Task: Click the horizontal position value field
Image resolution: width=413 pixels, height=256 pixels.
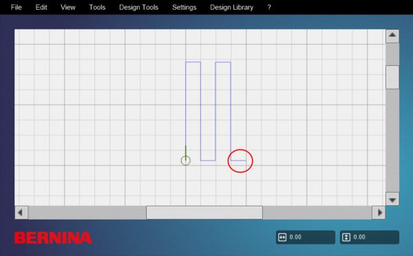Action: click(x=306, y=237)
